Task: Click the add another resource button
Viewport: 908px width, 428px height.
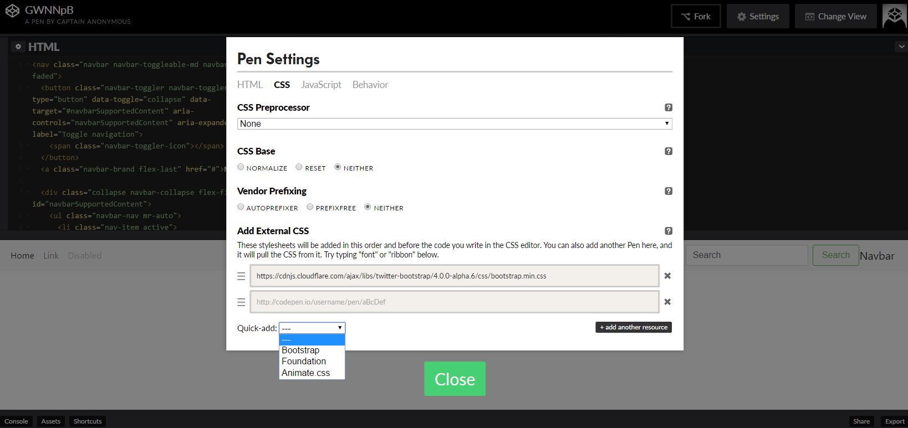Action: click(633, 327)
